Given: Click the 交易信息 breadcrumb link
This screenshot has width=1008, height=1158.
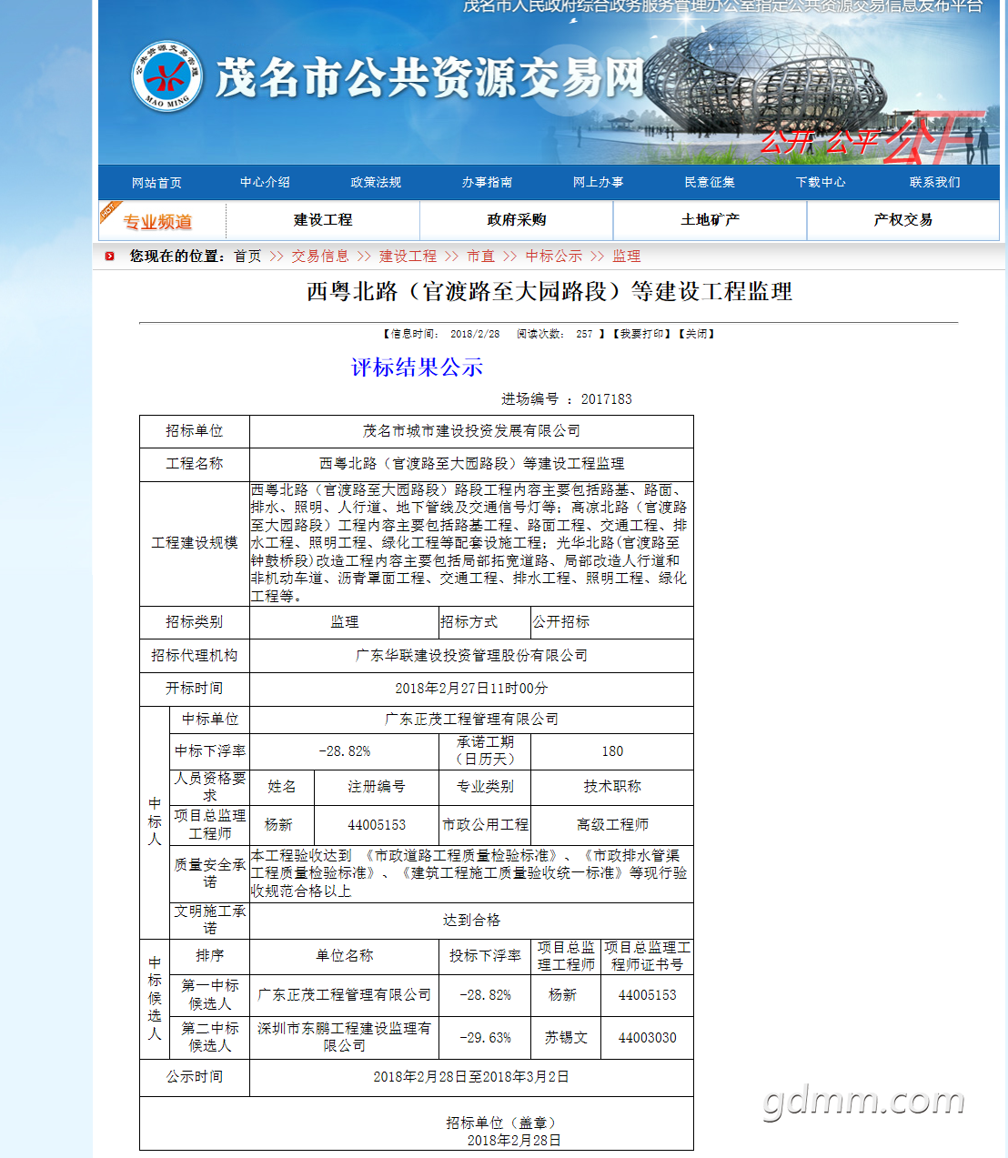Looking at the screenshot, I should tap(320, 257).
